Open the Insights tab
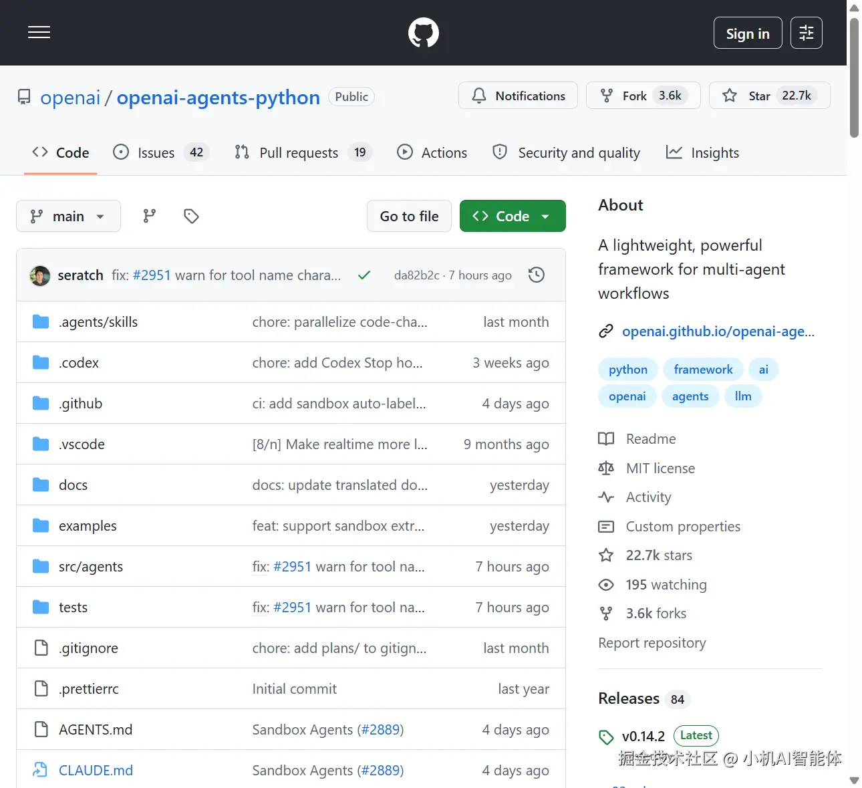862x788 pixels. click(x=702, y=152)
